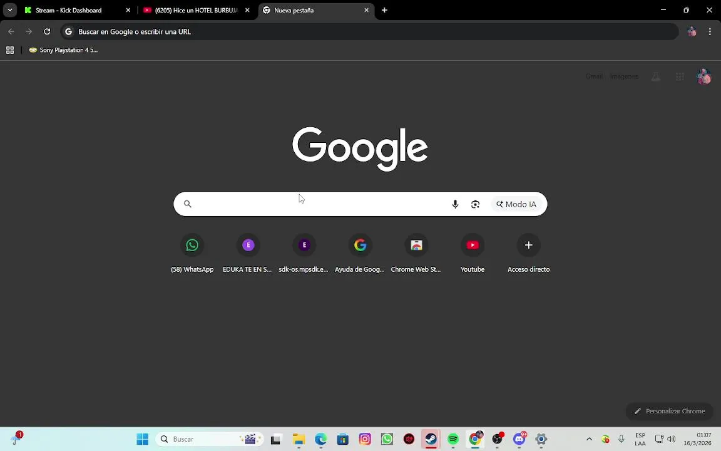Viewport: 721px width, 451px height.
Task: Open Spotify from the taskbar
Action: coord(453,439)
